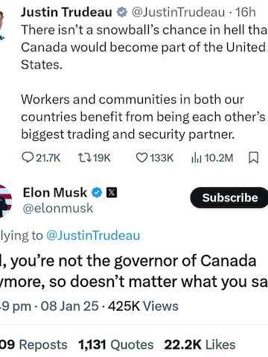Image resolution: width=268 pixels, height=357 pixels.
Task: Subscribe to Elon Musk
Action: coord(229,198)
